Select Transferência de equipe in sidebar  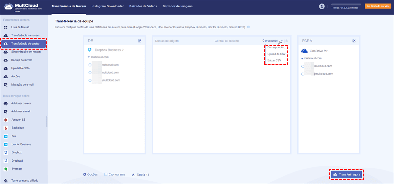pos(24,43)
